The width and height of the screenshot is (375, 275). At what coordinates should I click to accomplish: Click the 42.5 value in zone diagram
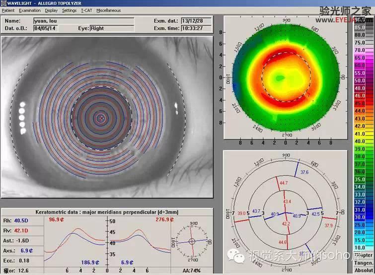pos(316,214)
